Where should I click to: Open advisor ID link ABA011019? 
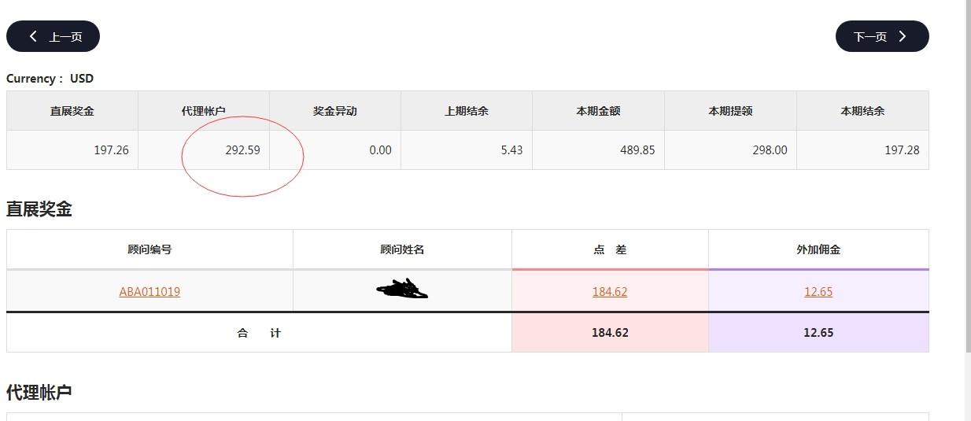click(x=150, y=292)
